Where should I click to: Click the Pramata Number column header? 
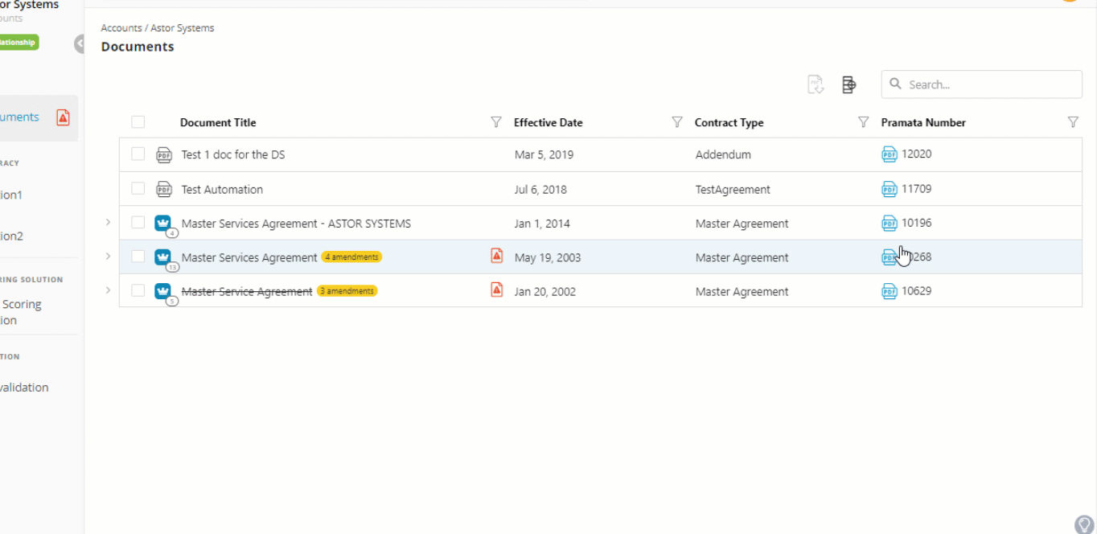click(923, 123)
